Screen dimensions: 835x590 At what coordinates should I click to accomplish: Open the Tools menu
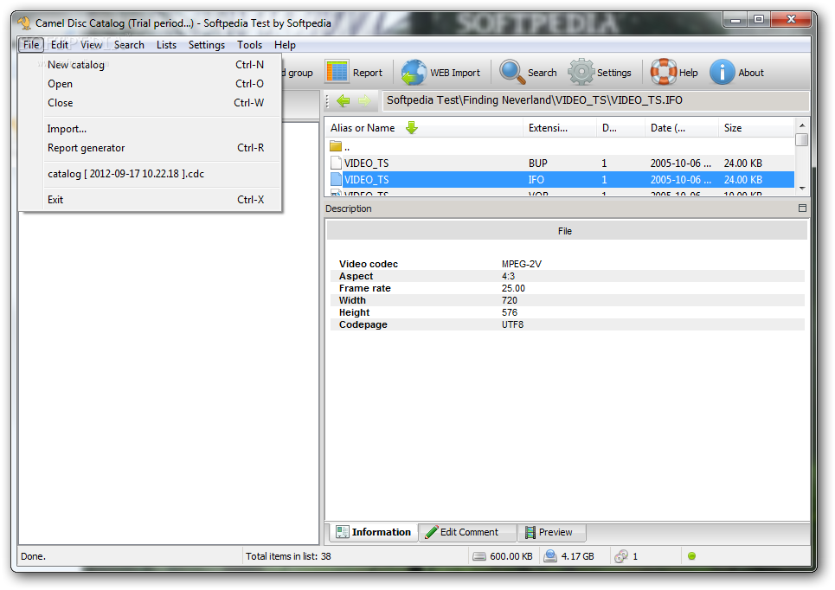[x=250, y=45]
